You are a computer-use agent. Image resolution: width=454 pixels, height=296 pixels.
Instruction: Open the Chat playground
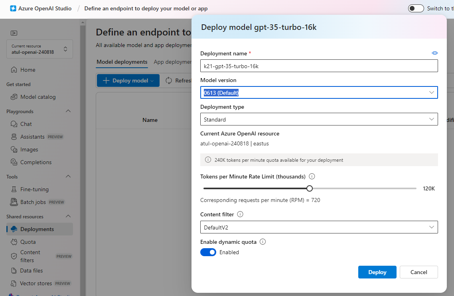point(26,124)
